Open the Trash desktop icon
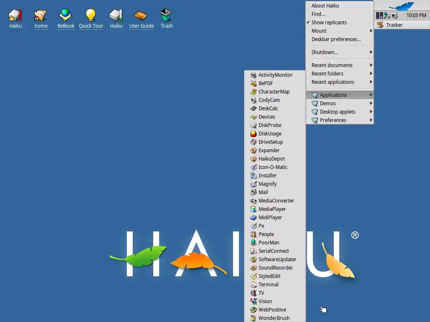This screenshot has width=430, height=322. click(x=166, y=18)
